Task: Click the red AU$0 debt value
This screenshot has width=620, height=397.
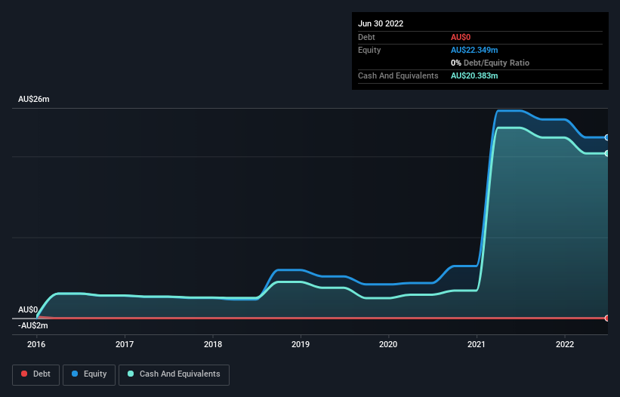Action: (461, 37)
